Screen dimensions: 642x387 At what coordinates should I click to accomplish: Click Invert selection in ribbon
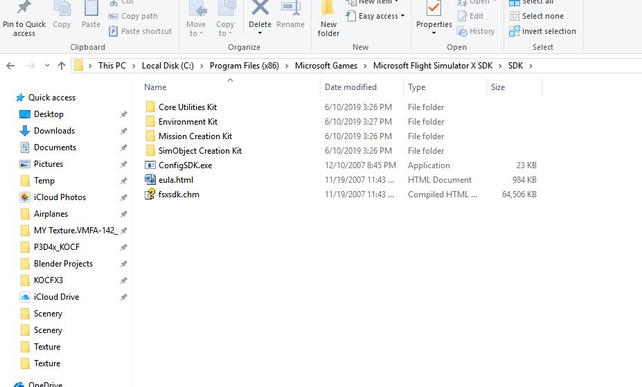click(542, 31)
